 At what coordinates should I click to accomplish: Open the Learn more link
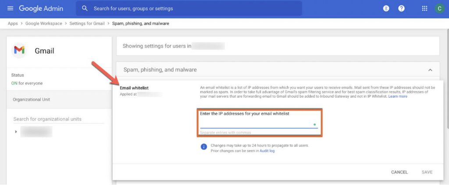[398, 96]
